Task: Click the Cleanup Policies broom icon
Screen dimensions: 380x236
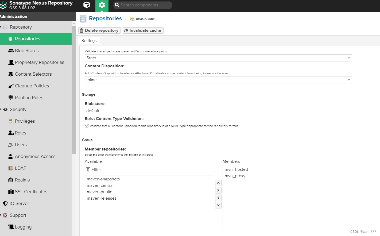Action: (11, 86)
